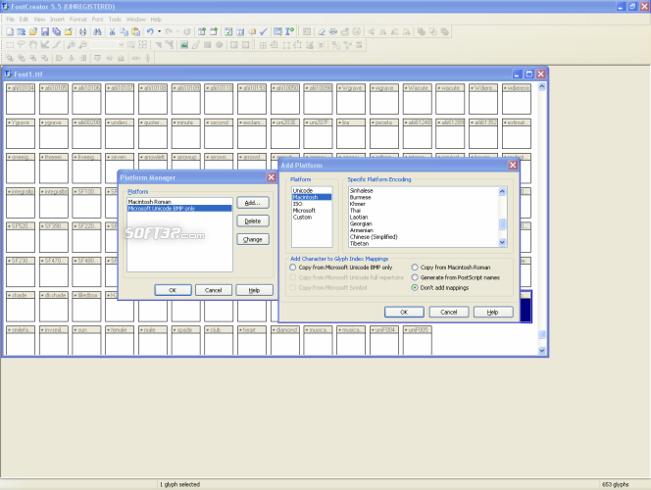
Task: Click the Save all multiple disks icon
Action: [57, 31]
